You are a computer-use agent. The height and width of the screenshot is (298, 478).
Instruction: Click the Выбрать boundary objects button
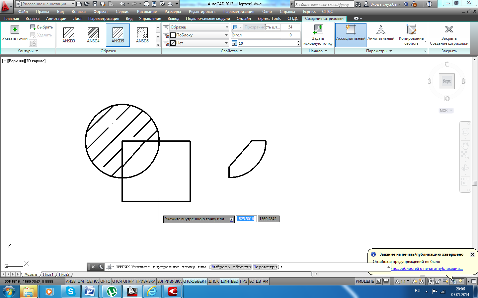click(41, 27)
